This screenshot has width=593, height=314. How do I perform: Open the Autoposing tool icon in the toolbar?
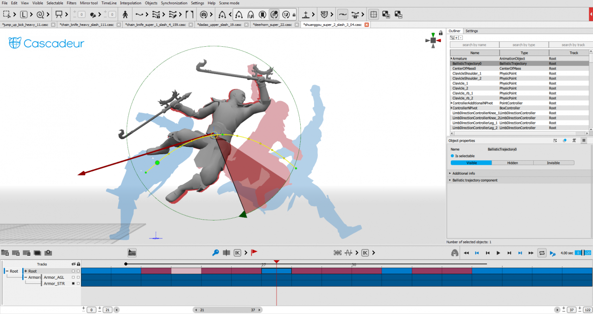pyautogui.click(x=126, y=14)
